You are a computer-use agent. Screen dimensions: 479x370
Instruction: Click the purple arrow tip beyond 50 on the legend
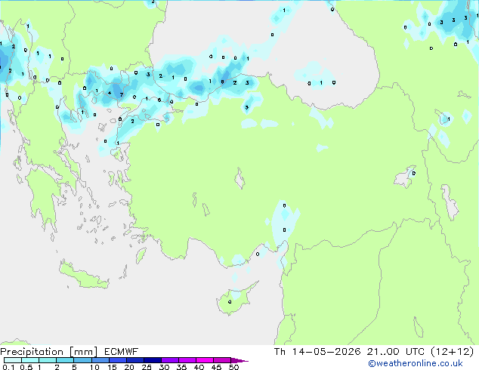(x=239, y=360)
